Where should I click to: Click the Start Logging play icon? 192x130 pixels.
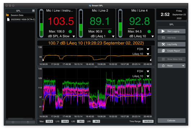[163, 31]
